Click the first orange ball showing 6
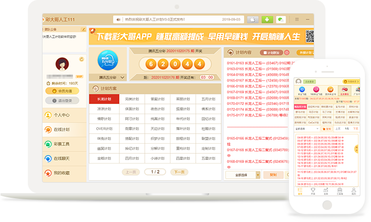Viewport: 371px width, 222px height. pos(151,64)
